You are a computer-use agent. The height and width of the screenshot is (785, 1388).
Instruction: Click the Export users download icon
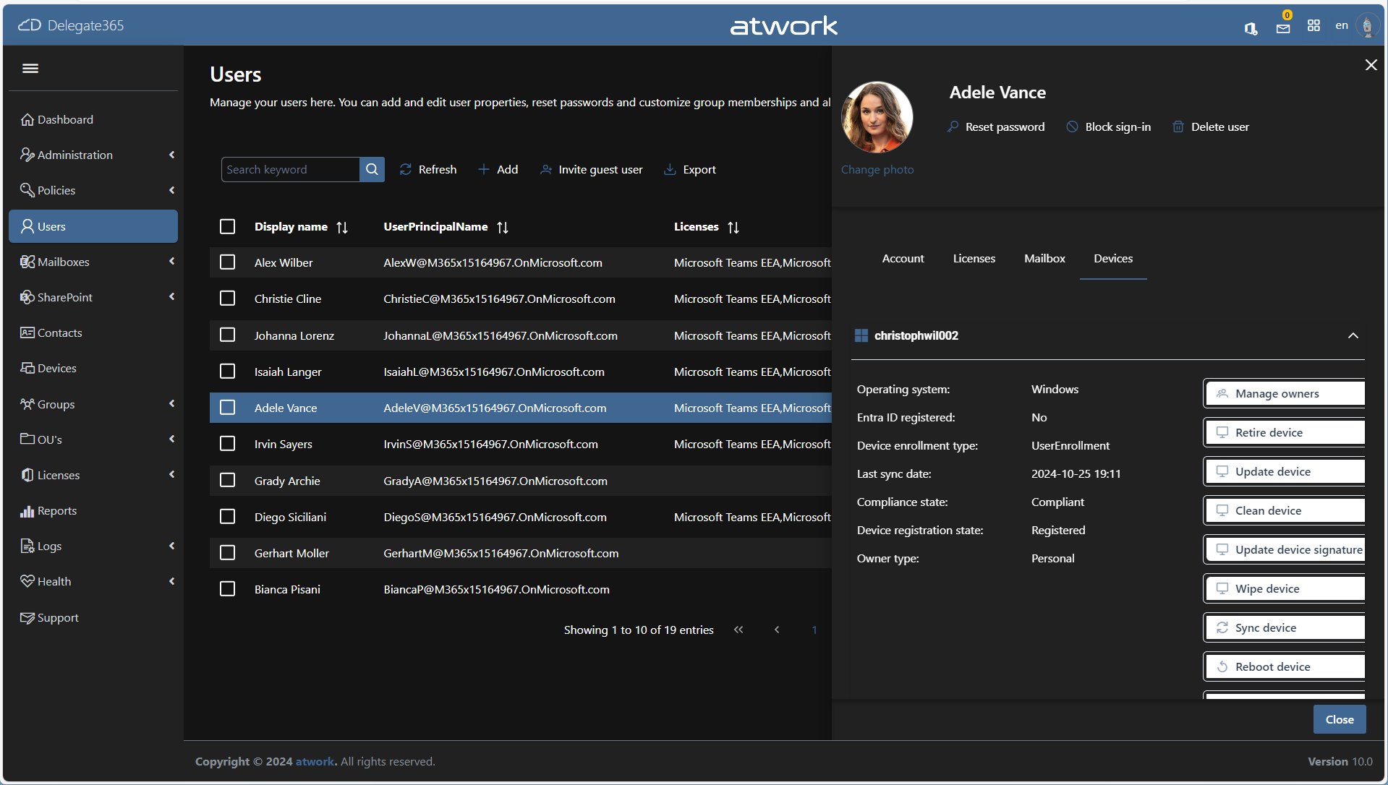670,169
